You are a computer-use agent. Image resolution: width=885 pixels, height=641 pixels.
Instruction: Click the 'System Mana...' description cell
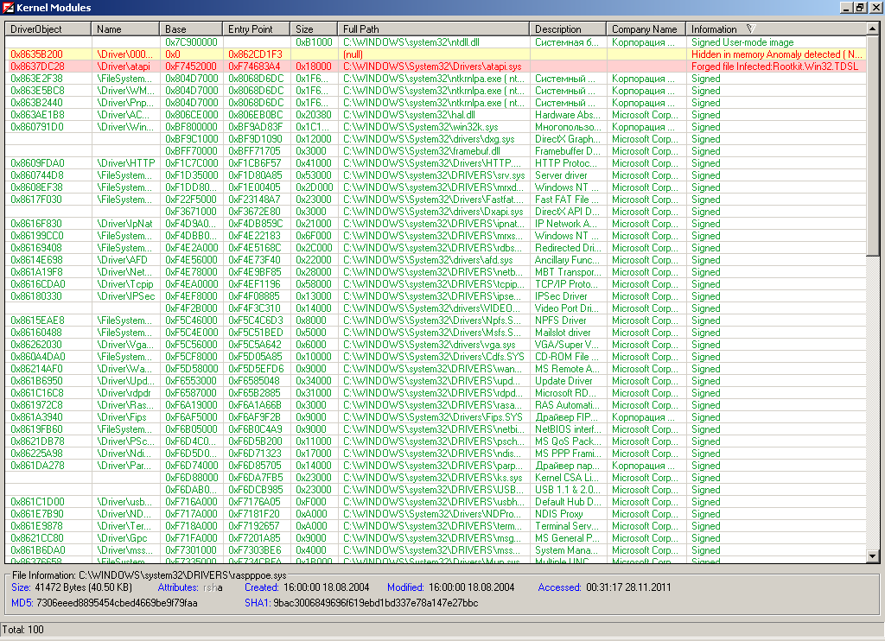[x=567, y=550]
